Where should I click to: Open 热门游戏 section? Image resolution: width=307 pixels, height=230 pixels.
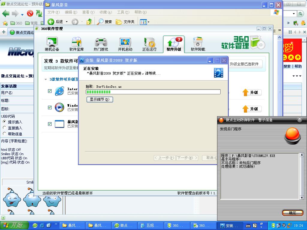[101, 44]
